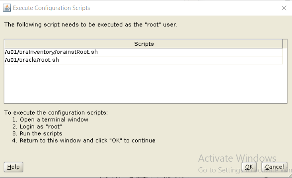This screenshot has height=178, width=292.
Task: Click "To execute the configuration scripts" label
Action: point(56,113)
